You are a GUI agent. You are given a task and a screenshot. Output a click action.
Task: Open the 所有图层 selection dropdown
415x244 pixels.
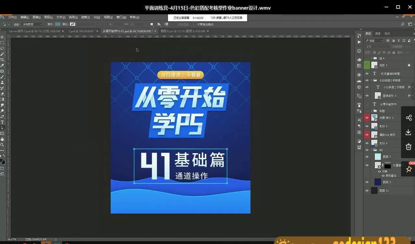click(x=32, y=24)
